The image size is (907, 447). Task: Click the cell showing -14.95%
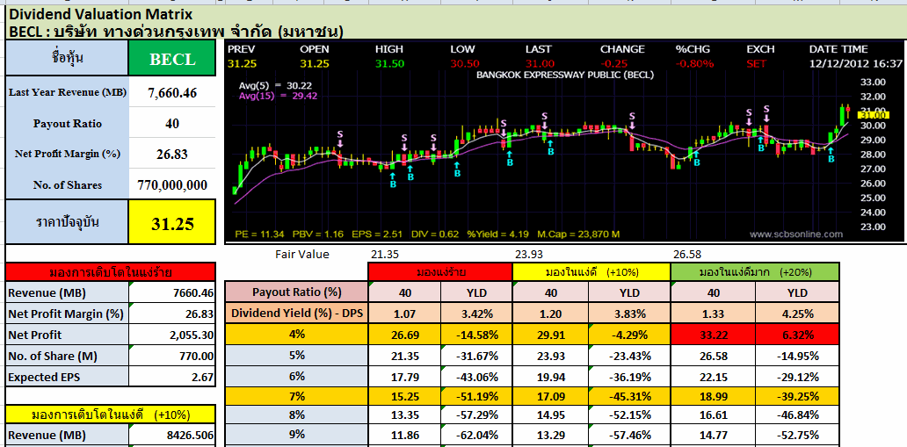797,356
